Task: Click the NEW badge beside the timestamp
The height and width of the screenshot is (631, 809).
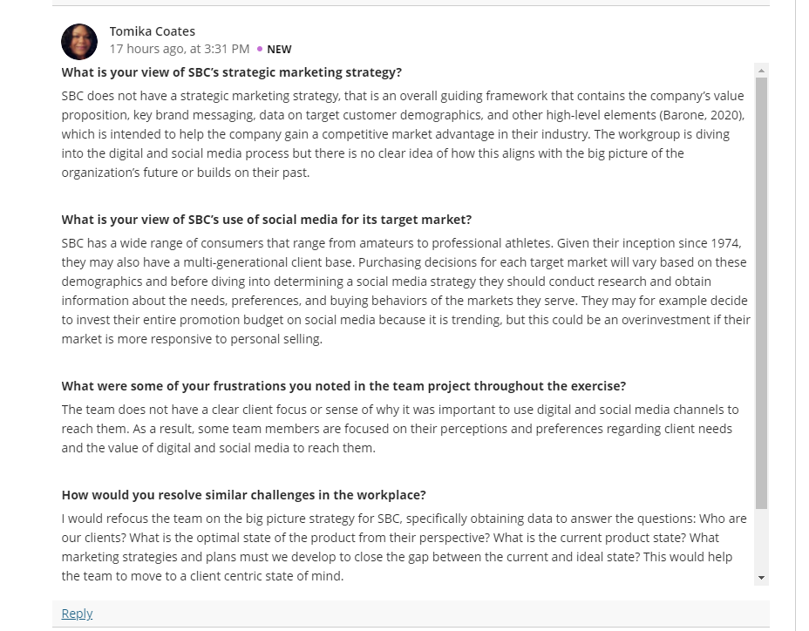Action: click(x=279, y=50)
